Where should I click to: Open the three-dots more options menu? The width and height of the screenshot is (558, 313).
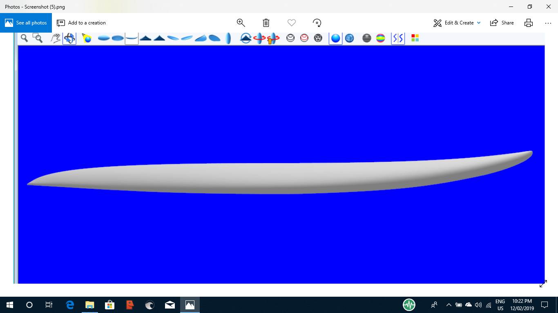pos(548,23)
